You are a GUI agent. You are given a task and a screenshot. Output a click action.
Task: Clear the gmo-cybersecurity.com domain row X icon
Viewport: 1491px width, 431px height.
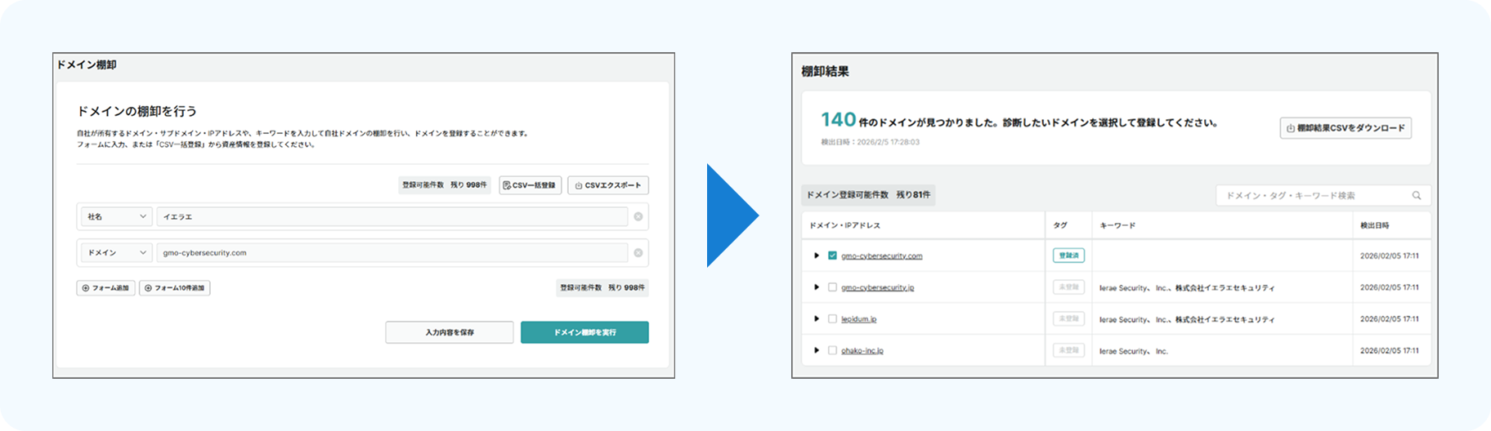(x=638, y=252)
